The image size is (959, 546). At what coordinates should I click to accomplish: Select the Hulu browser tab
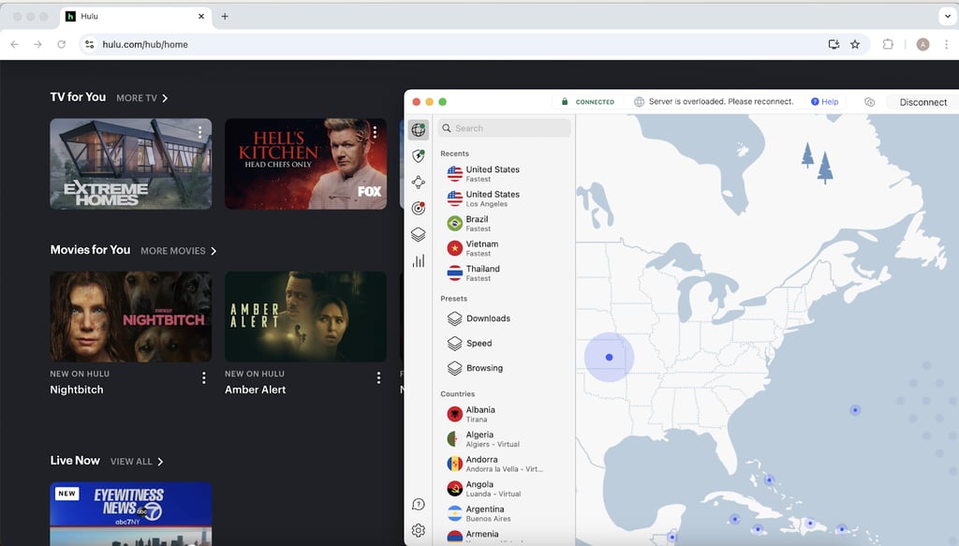click(136, 17)
